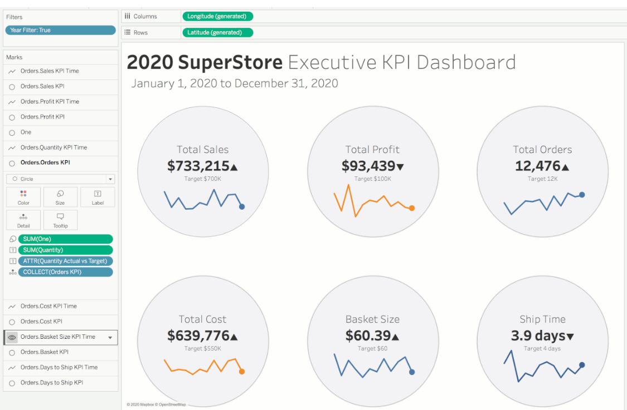The image size is (627, 410).
Task: Click circle icon beside Orders.Profit KPI
Action: point(12,117)
